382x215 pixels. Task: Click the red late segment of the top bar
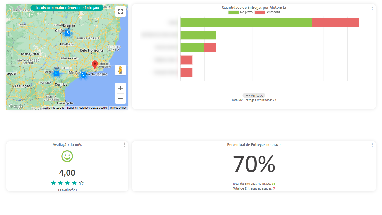(x=335, y=23)
